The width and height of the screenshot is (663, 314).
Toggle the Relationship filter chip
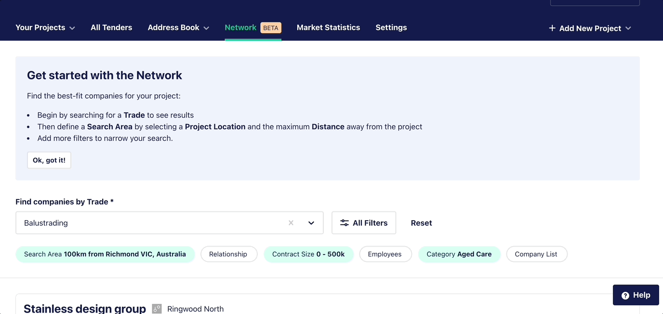[228, 254]
